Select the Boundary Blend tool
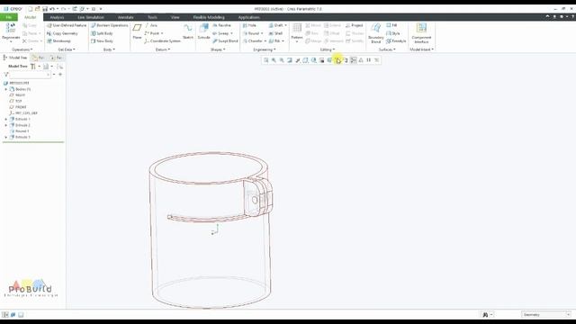 coord(376,32)
